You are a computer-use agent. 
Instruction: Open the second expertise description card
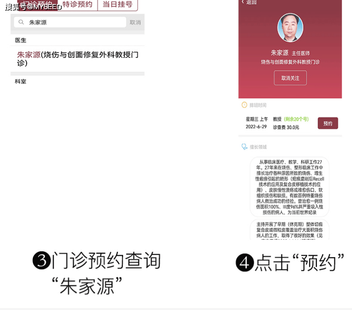click(x=290, y=229)
